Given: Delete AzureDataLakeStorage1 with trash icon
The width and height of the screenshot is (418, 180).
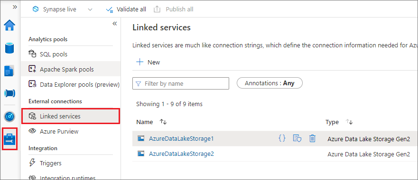Looking at the screenshot, I should click(313, 138).
